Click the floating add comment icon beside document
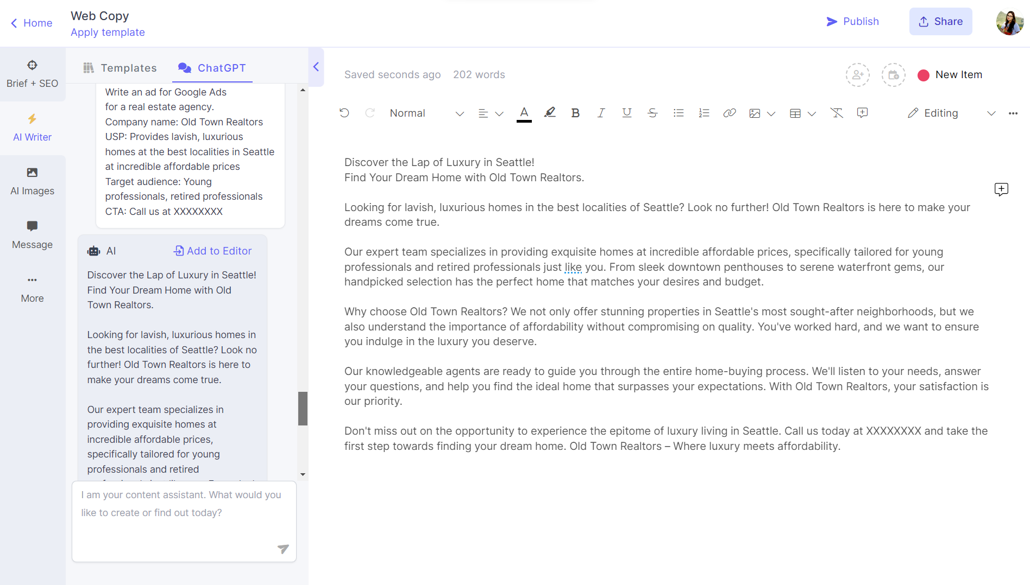Image resolution: width=1030 pixels, height=585 pixels. (1001, 189)
